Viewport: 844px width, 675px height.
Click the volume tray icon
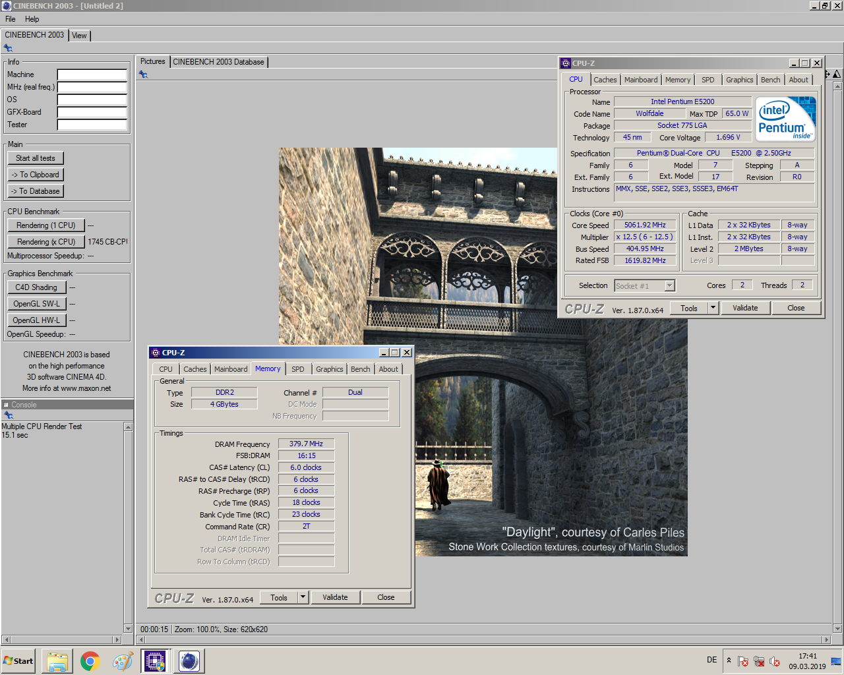(x=775, y=661)
